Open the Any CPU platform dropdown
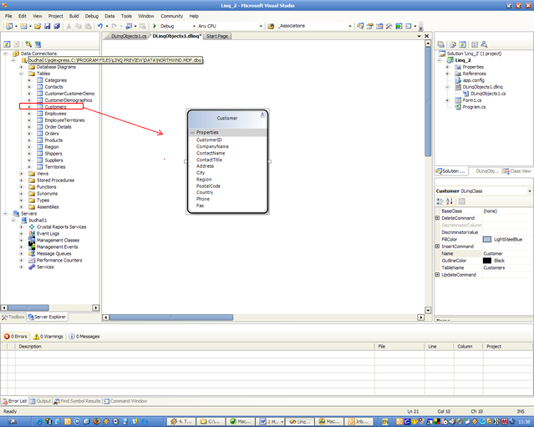The width and height of the screenshot is (534, 427). pos(261,26)
